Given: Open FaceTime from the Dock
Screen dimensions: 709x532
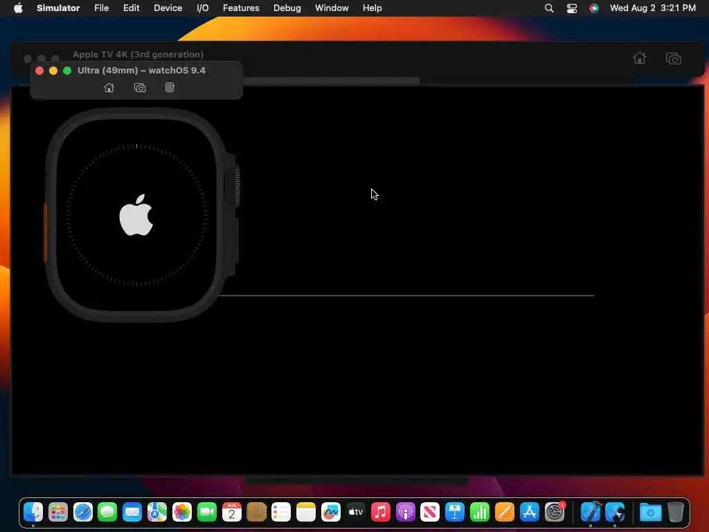Looking at the screenshot, I should point(206,512).
